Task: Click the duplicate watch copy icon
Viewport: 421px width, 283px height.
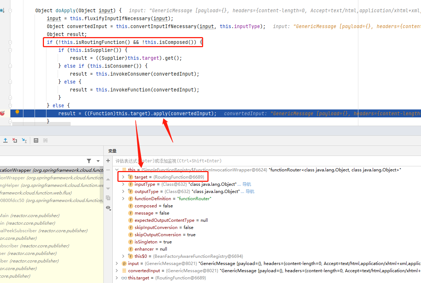Action: point(108,198)
